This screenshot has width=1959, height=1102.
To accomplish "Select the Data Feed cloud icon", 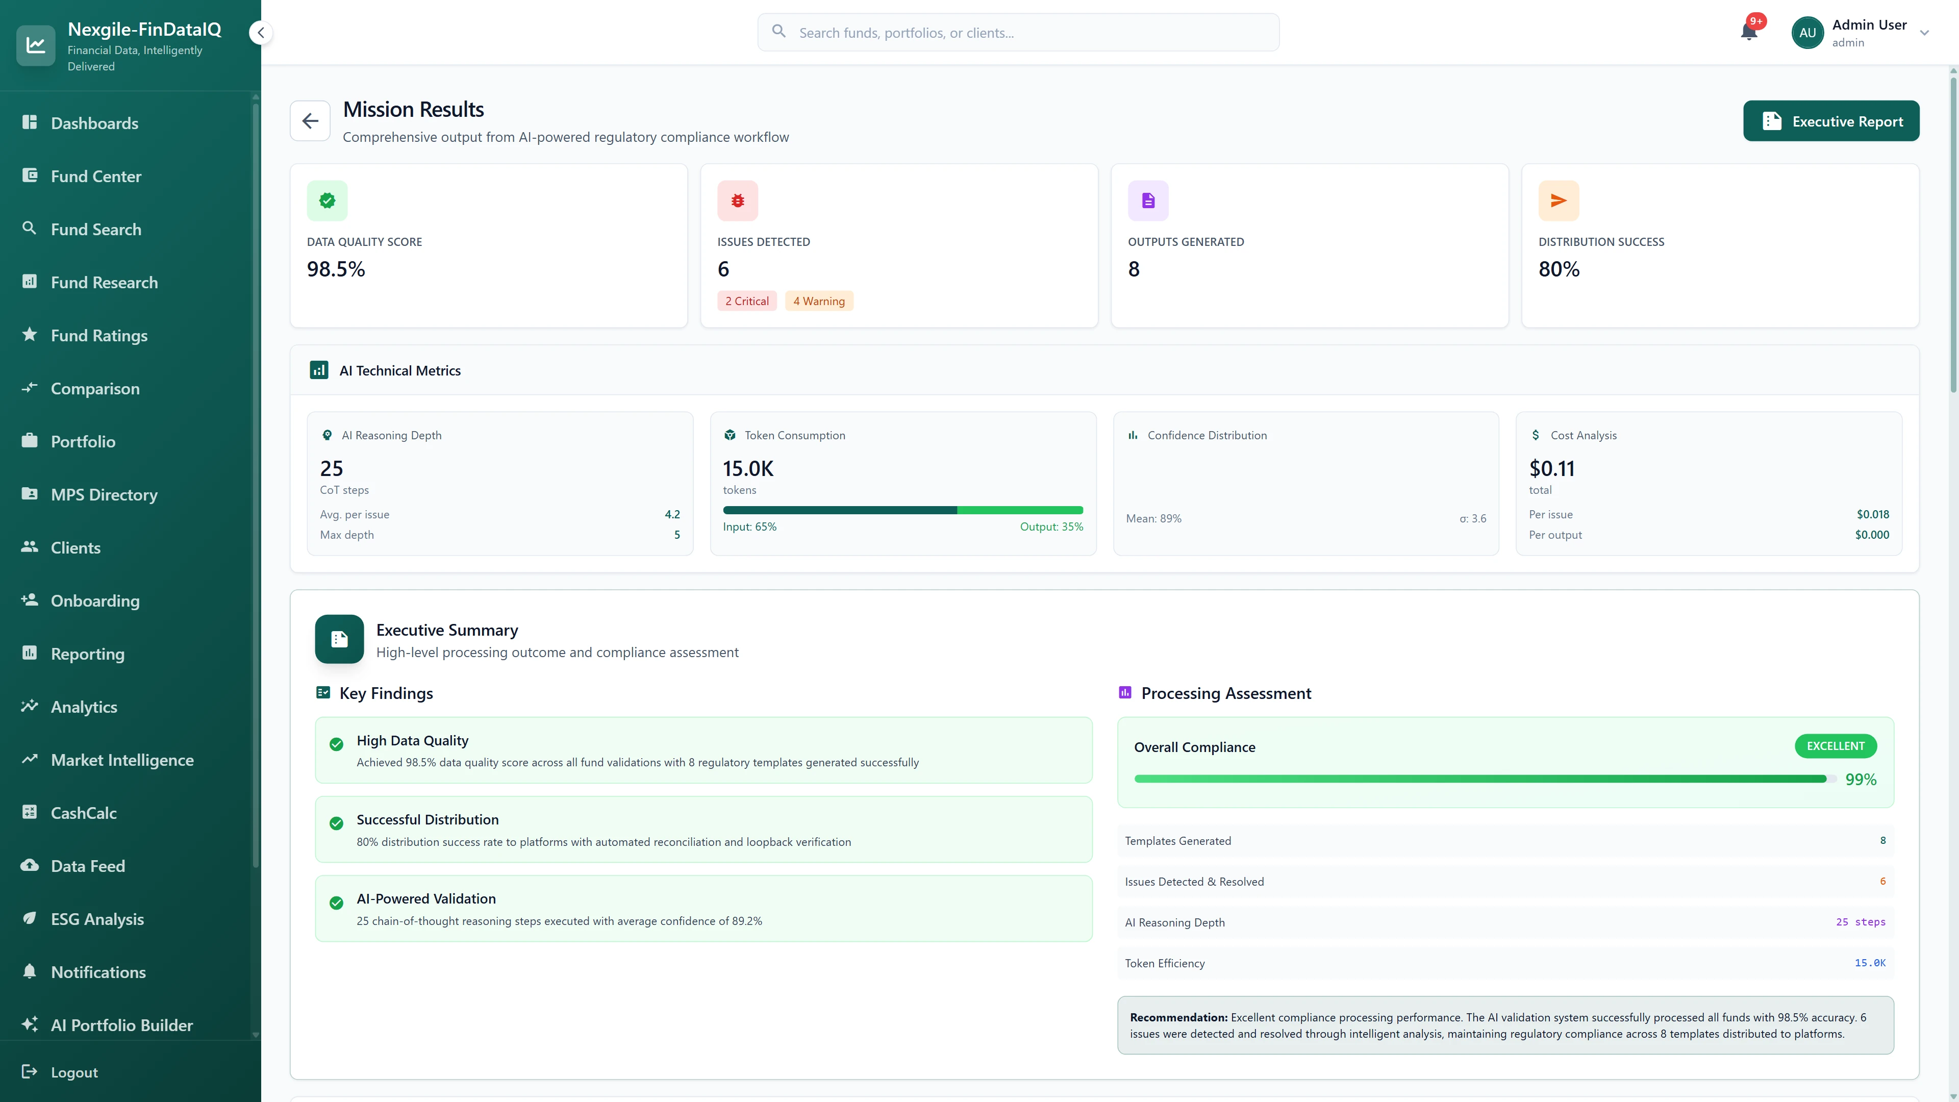I will point(30,865).
